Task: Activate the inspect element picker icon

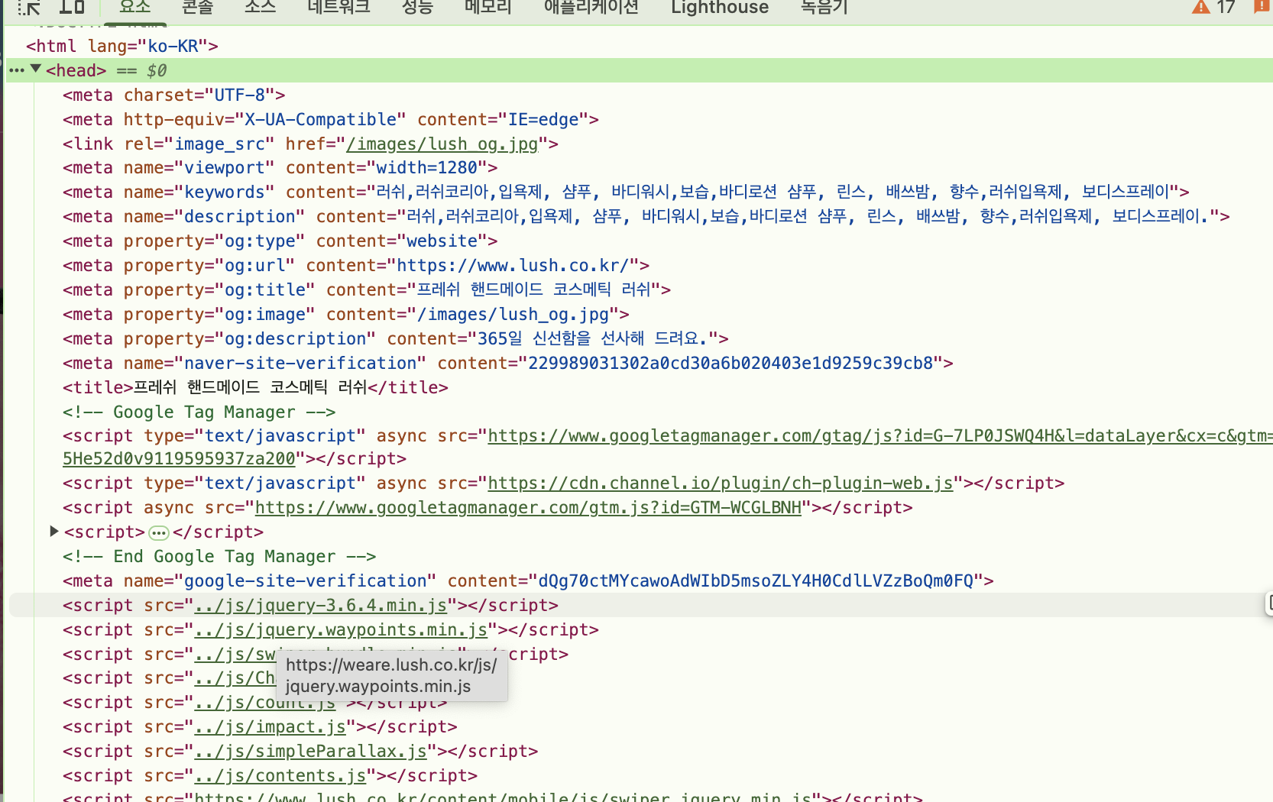Action: [x=29, y=8]
